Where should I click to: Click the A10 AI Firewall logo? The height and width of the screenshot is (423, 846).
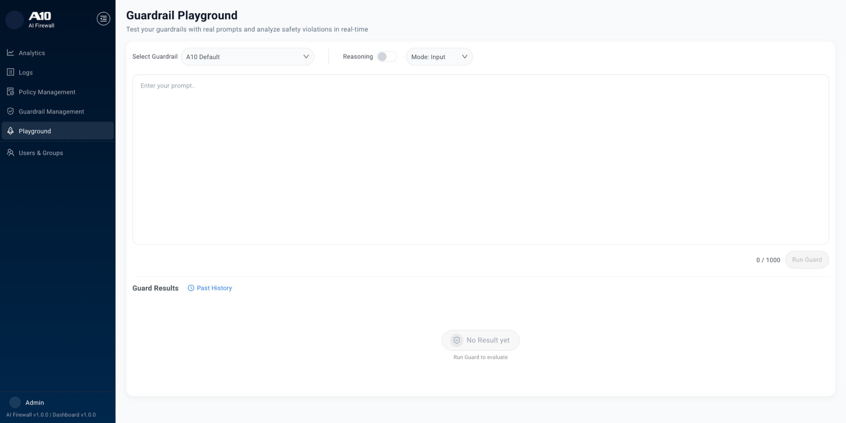pos(40,19)
